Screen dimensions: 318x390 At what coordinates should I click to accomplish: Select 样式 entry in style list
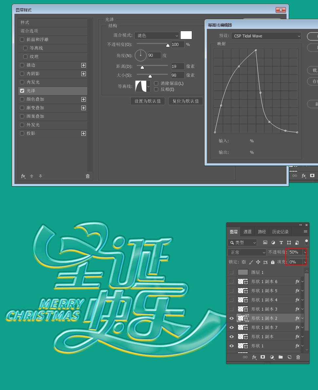[x=53, y=22]
